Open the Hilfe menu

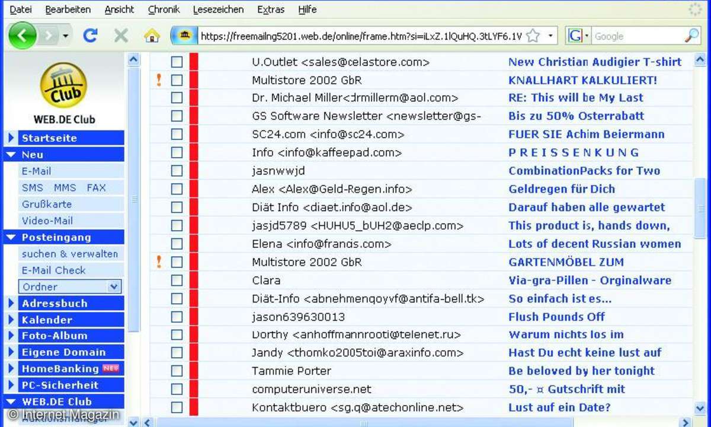[x=307, y=9]
